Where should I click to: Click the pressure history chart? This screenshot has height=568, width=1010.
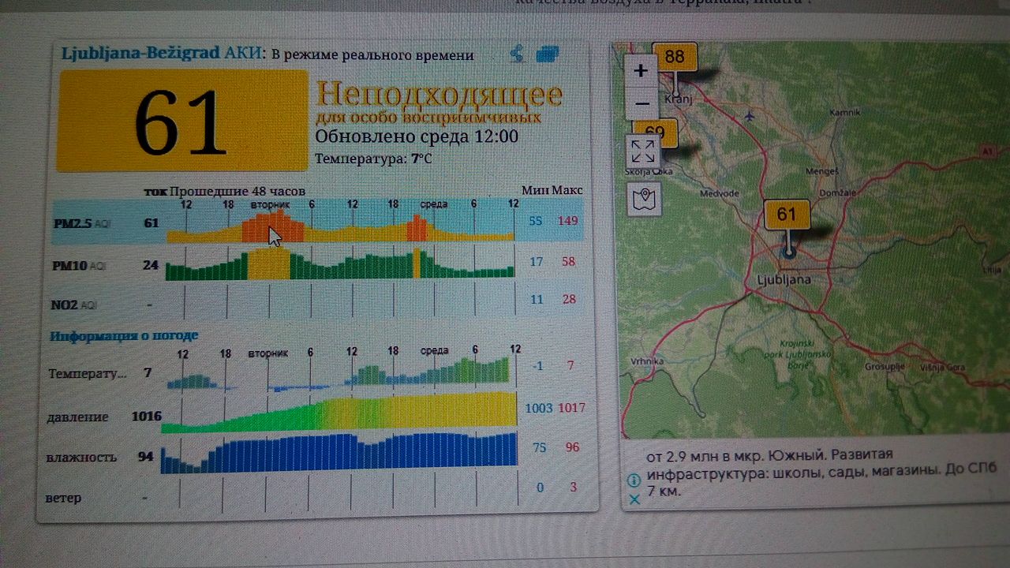339,414
